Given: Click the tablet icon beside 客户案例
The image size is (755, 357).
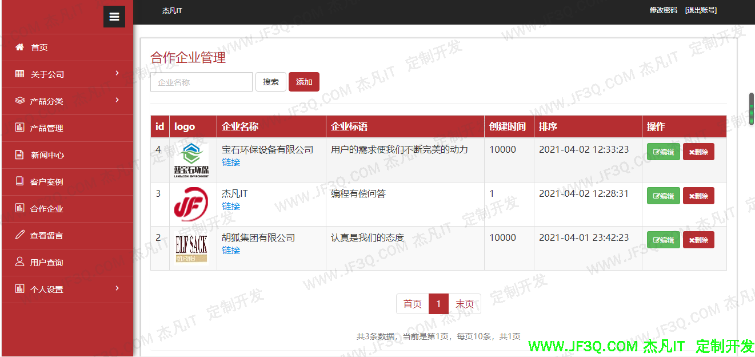Looking at the screenshot, I should point(20,181).
